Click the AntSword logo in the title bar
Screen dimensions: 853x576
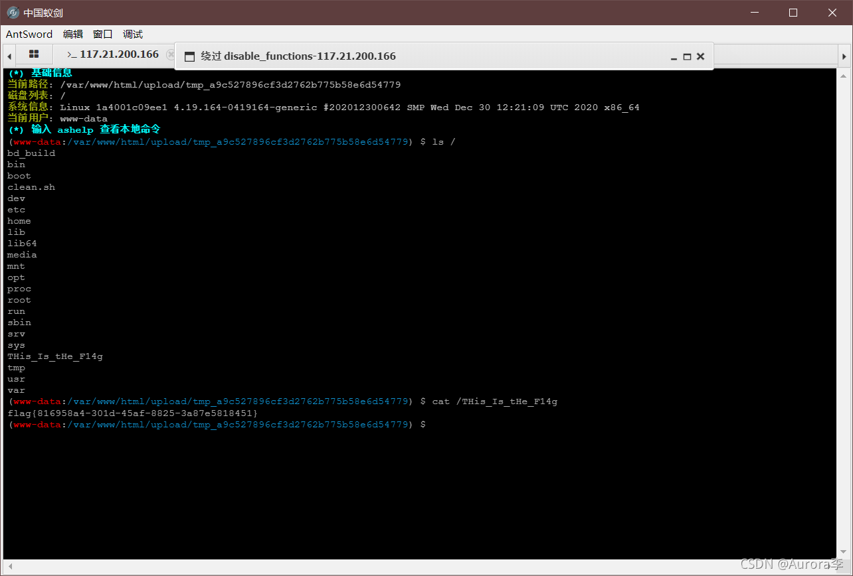click(13, 13)
